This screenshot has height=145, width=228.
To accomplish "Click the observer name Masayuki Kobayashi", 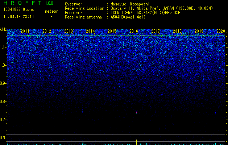I will pos(130,4).
